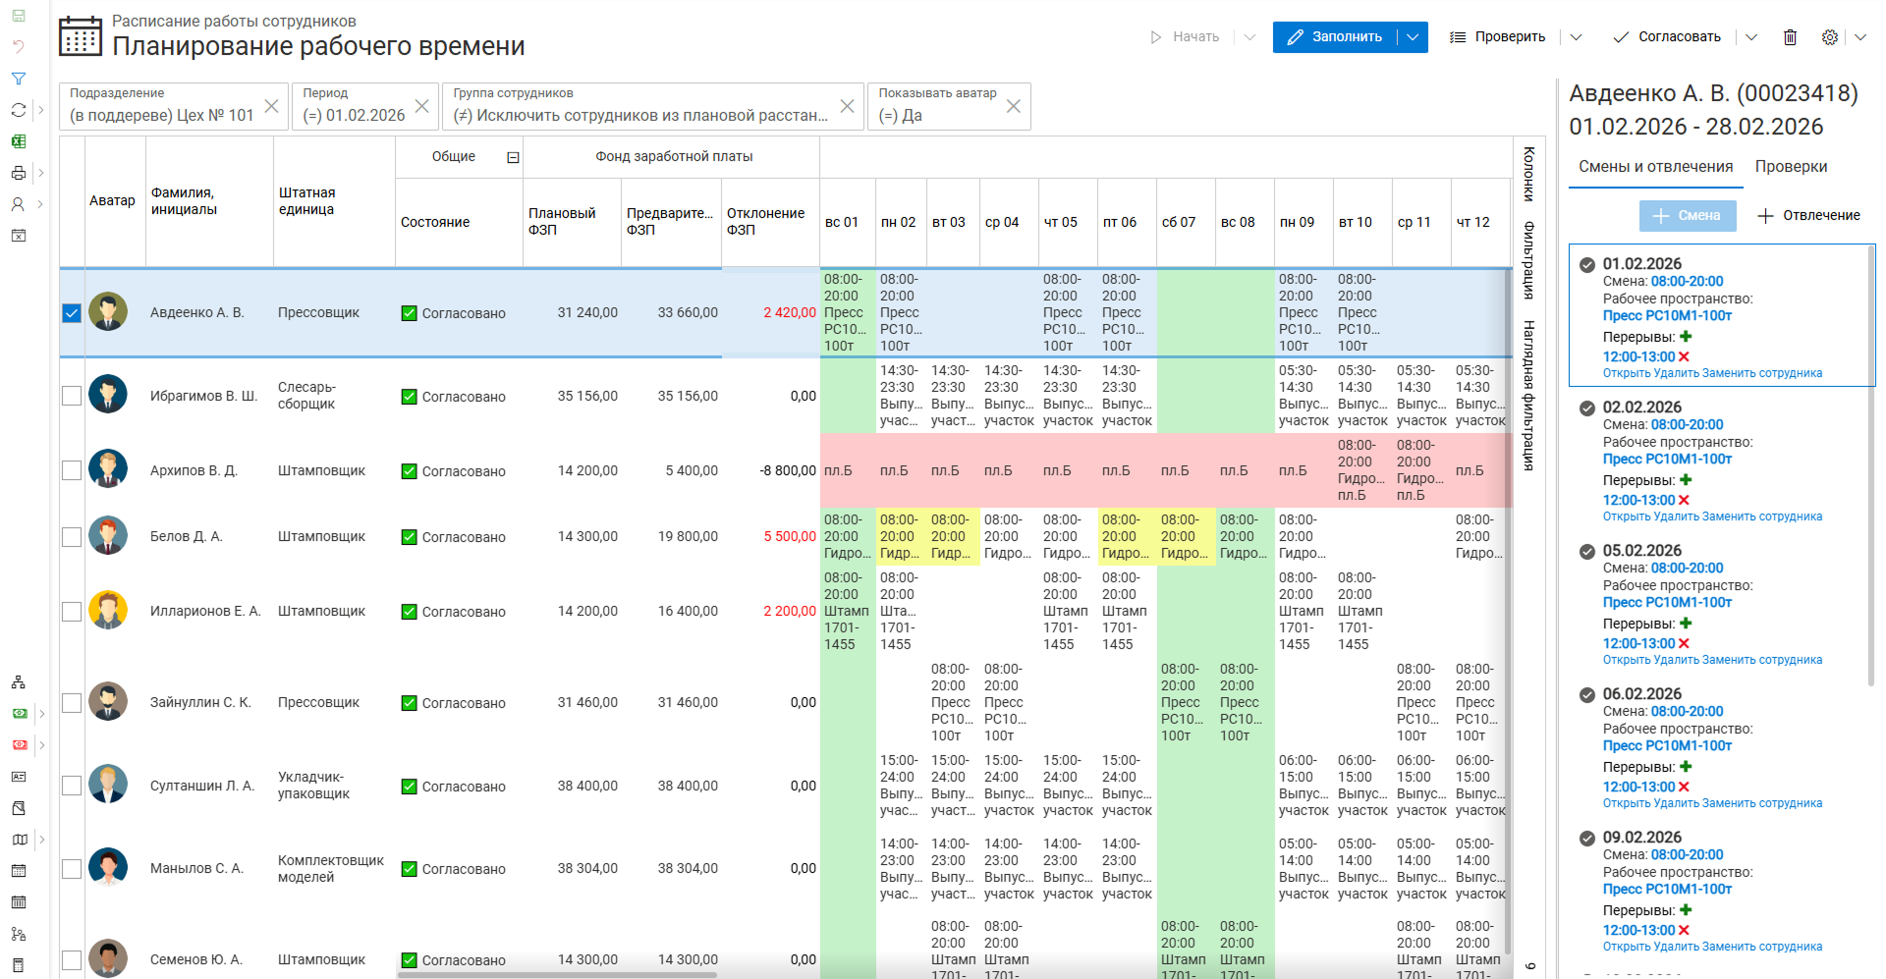The image size is (1886, 979).
Task: Click the refresh icon in left sidebar
Action: (x=19, y=110)
